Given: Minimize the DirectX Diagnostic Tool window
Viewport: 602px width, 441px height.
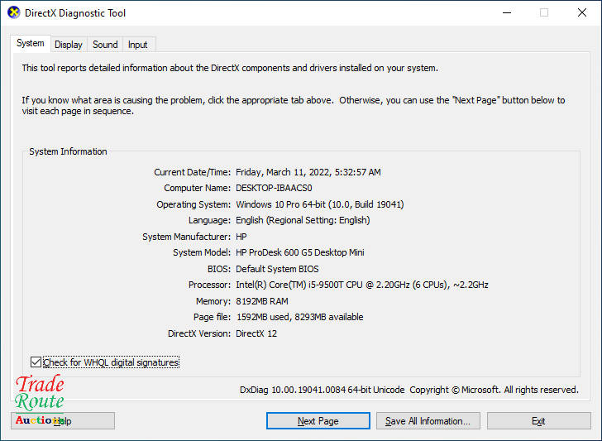Looking at the screenshot, I should (x=505, y=13).
